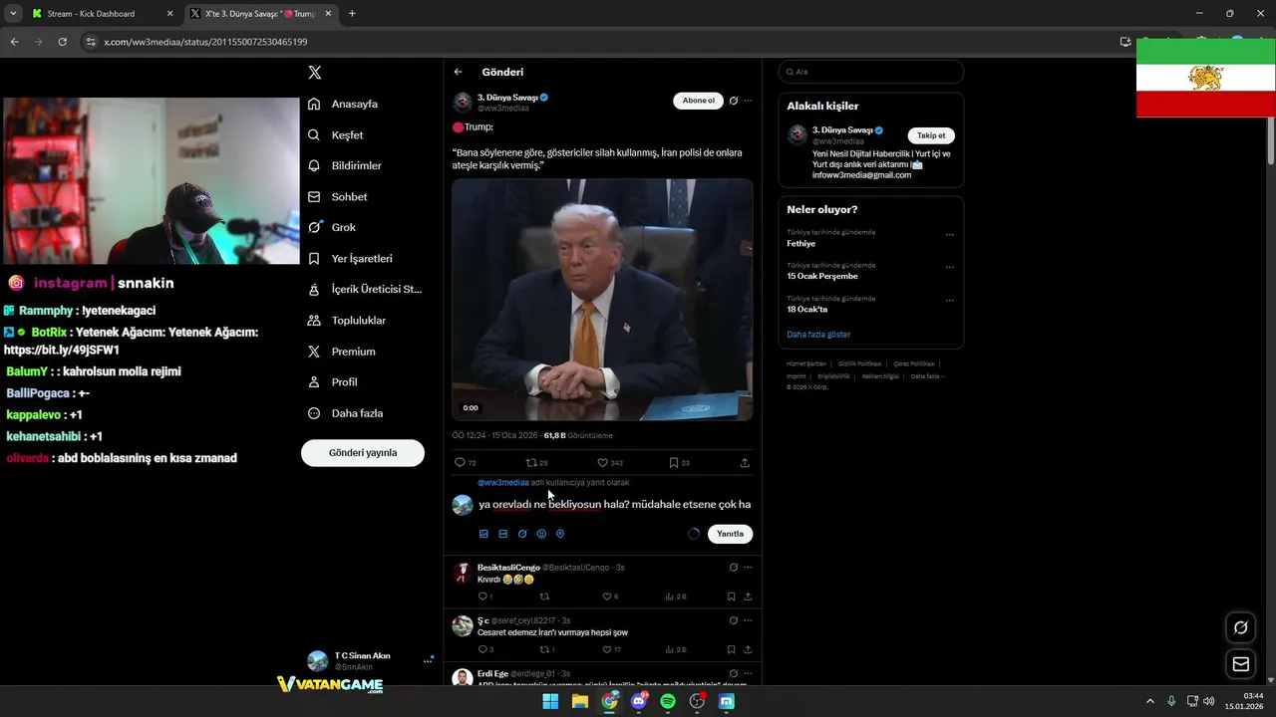The height and width of the screenshot is (717, 1276).
Task: Open the emoji picker in reply composer
Action: 541,534
